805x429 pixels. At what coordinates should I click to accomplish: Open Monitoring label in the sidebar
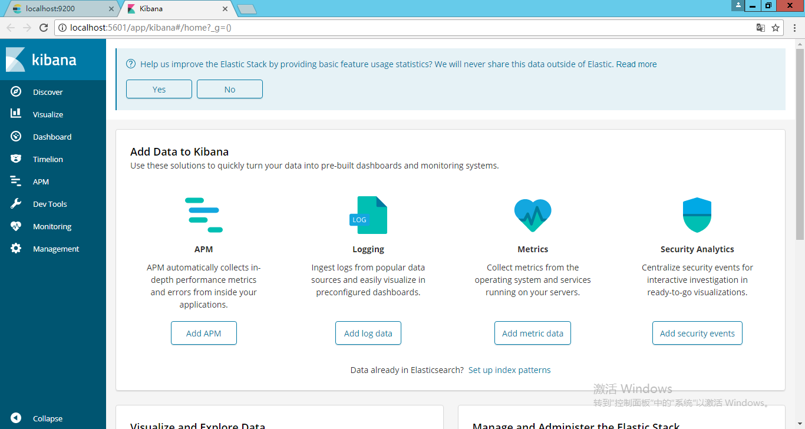tap(52, 226)
